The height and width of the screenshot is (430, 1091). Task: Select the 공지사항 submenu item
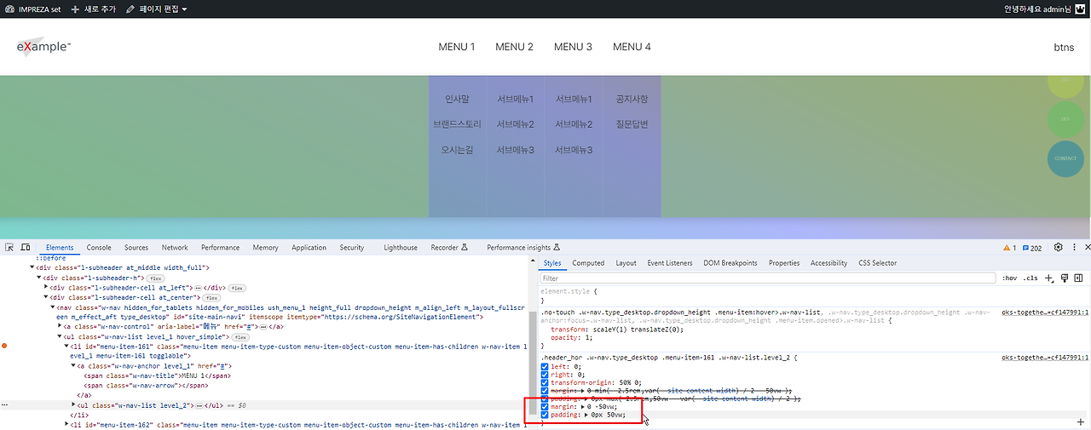click(632, 100)
